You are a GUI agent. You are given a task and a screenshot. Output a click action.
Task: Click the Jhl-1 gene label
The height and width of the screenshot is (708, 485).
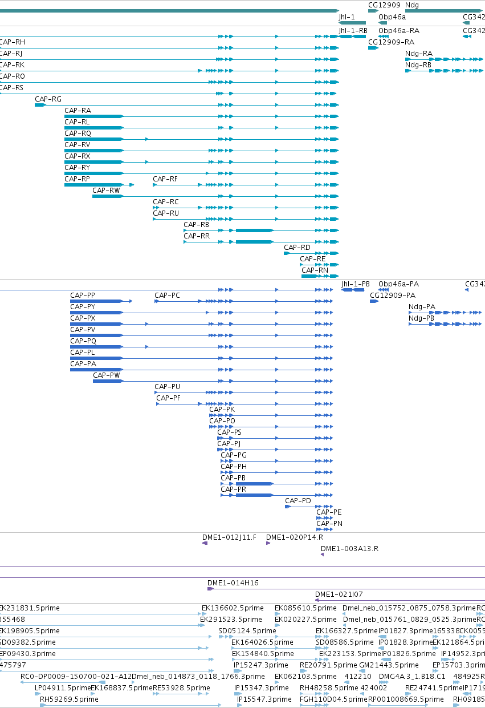[x=347, y=17]
